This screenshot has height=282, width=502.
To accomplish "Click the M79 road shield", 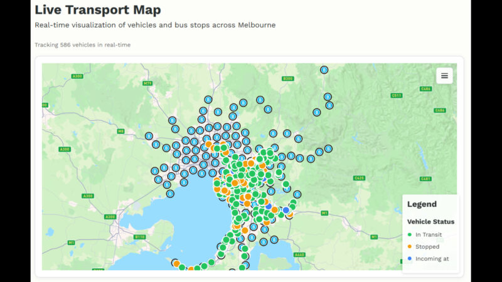I will pos(147,83).
